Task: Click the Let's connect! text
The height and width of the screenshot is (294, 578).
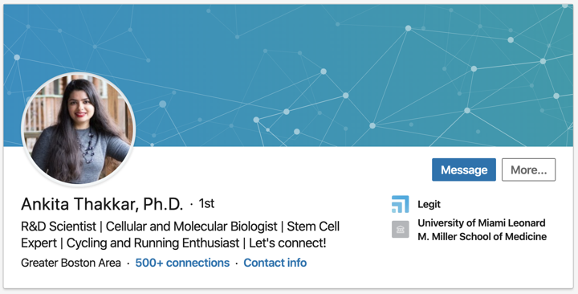Action: (287, 243)
